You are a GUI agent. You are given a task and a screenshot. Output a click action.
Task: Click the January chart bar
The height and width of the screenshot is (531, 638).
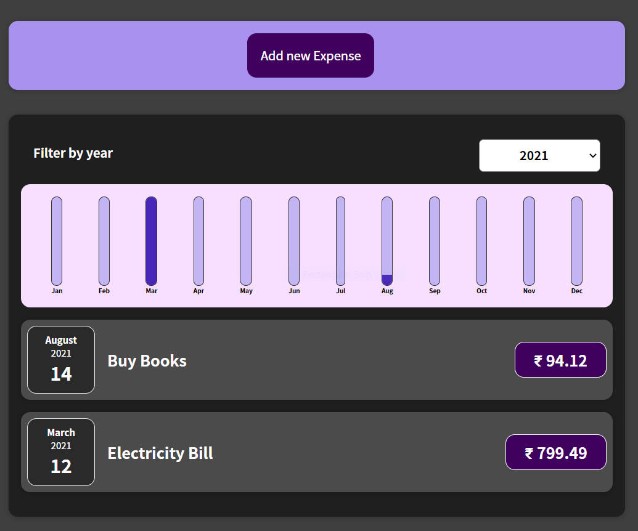[57, 241]
